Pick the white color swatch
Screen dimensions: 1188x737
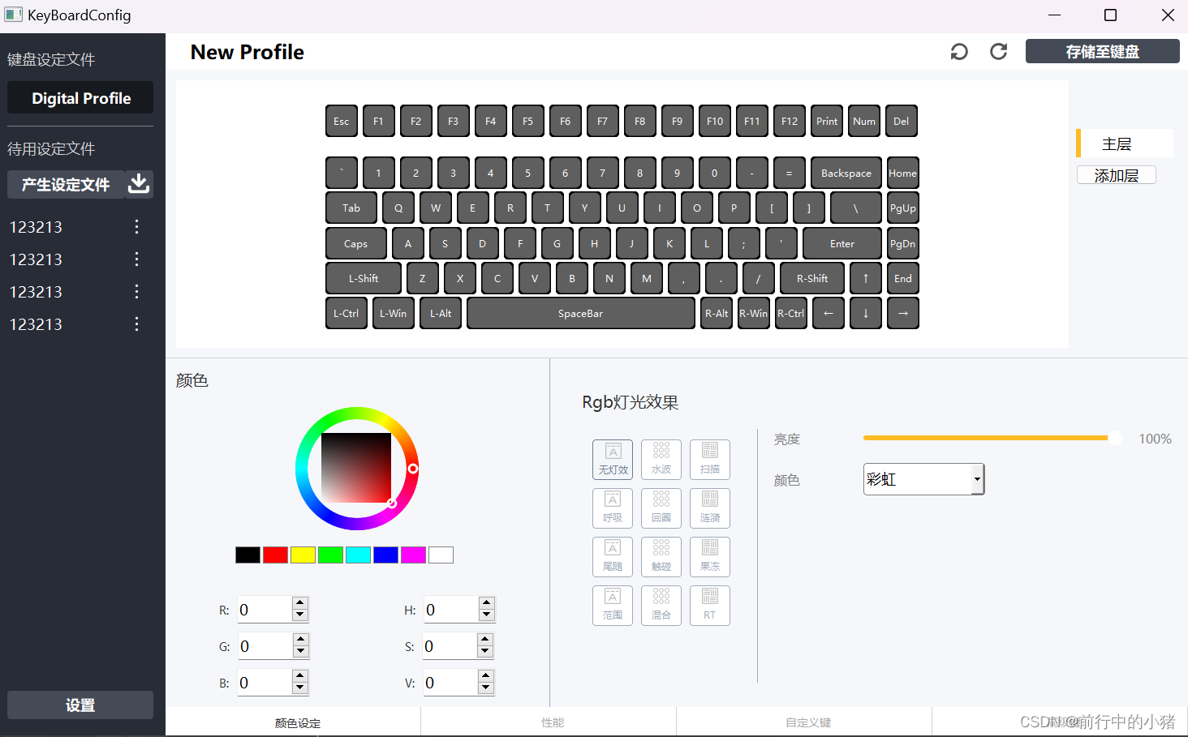click(x=441, y=555)
